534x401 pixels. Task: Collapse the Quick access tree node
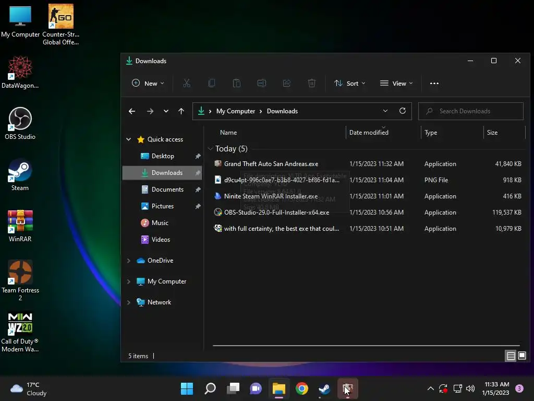[x=129, y=139]
